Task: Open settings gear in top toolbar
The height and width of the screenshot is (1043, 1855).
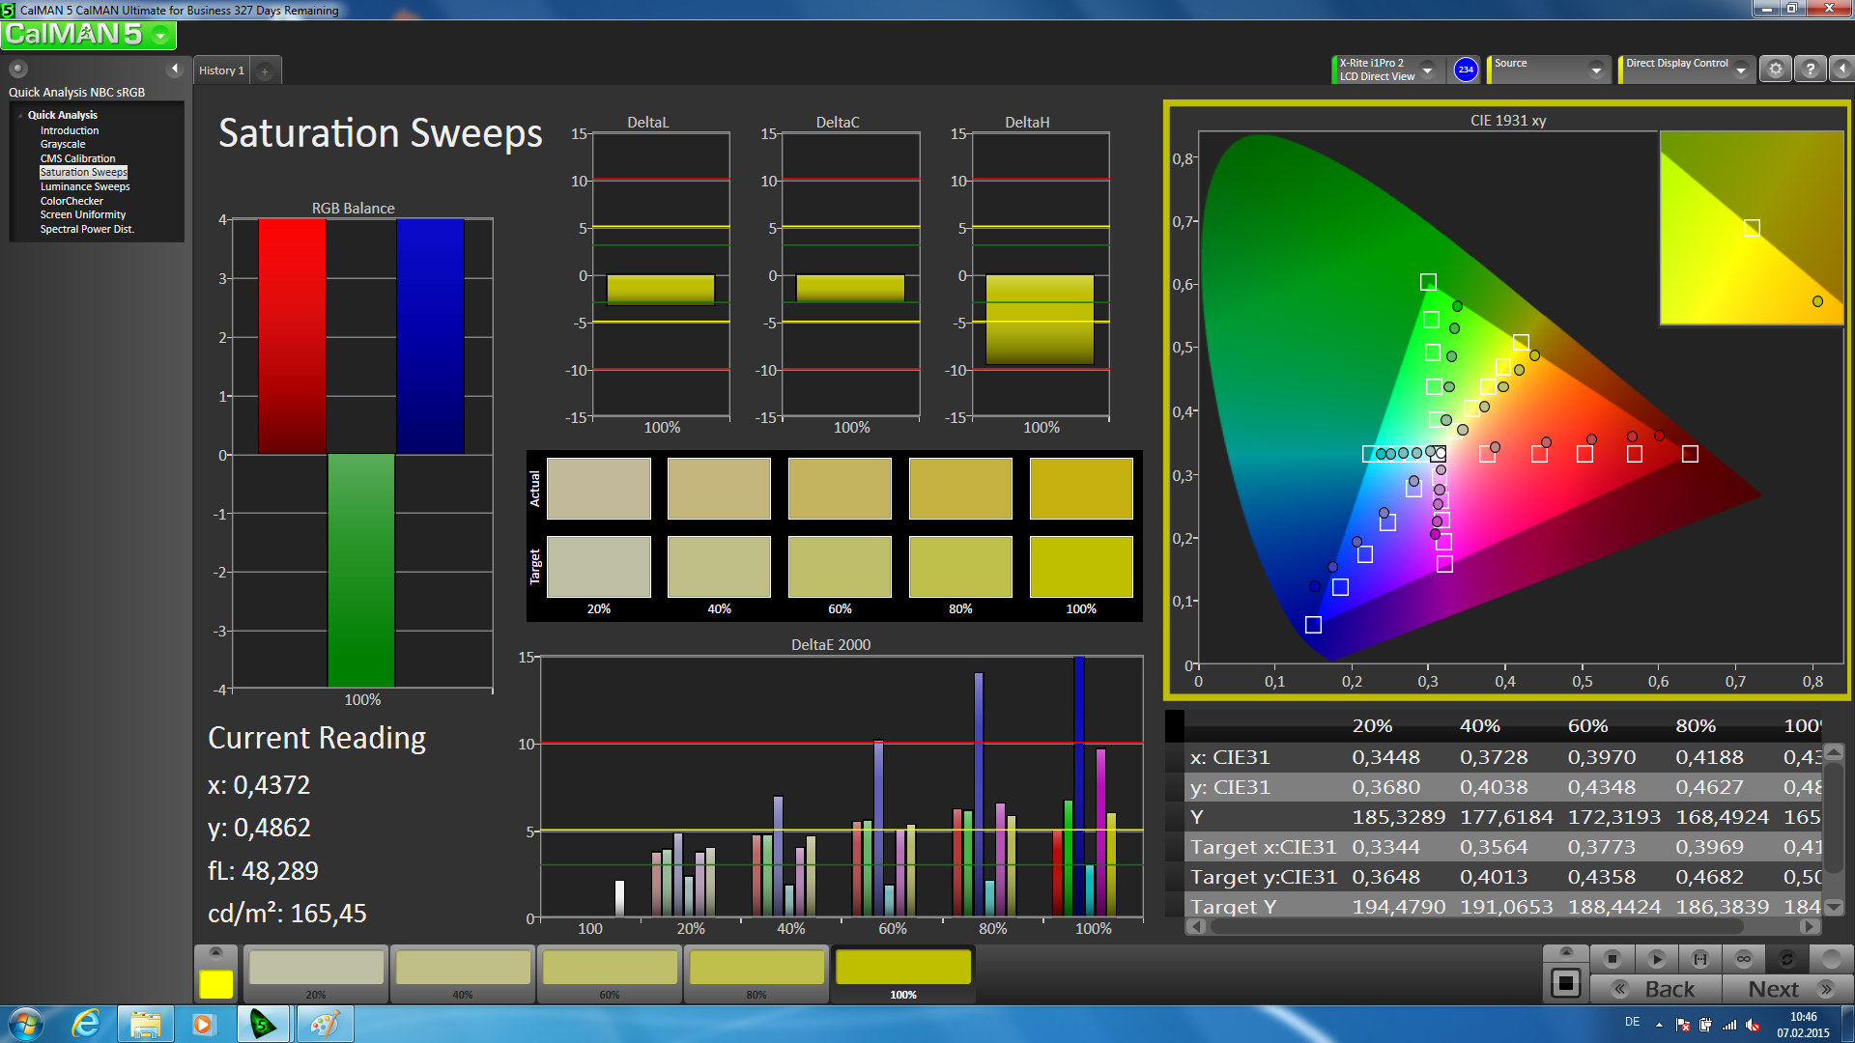Action: coord(1775,70)
